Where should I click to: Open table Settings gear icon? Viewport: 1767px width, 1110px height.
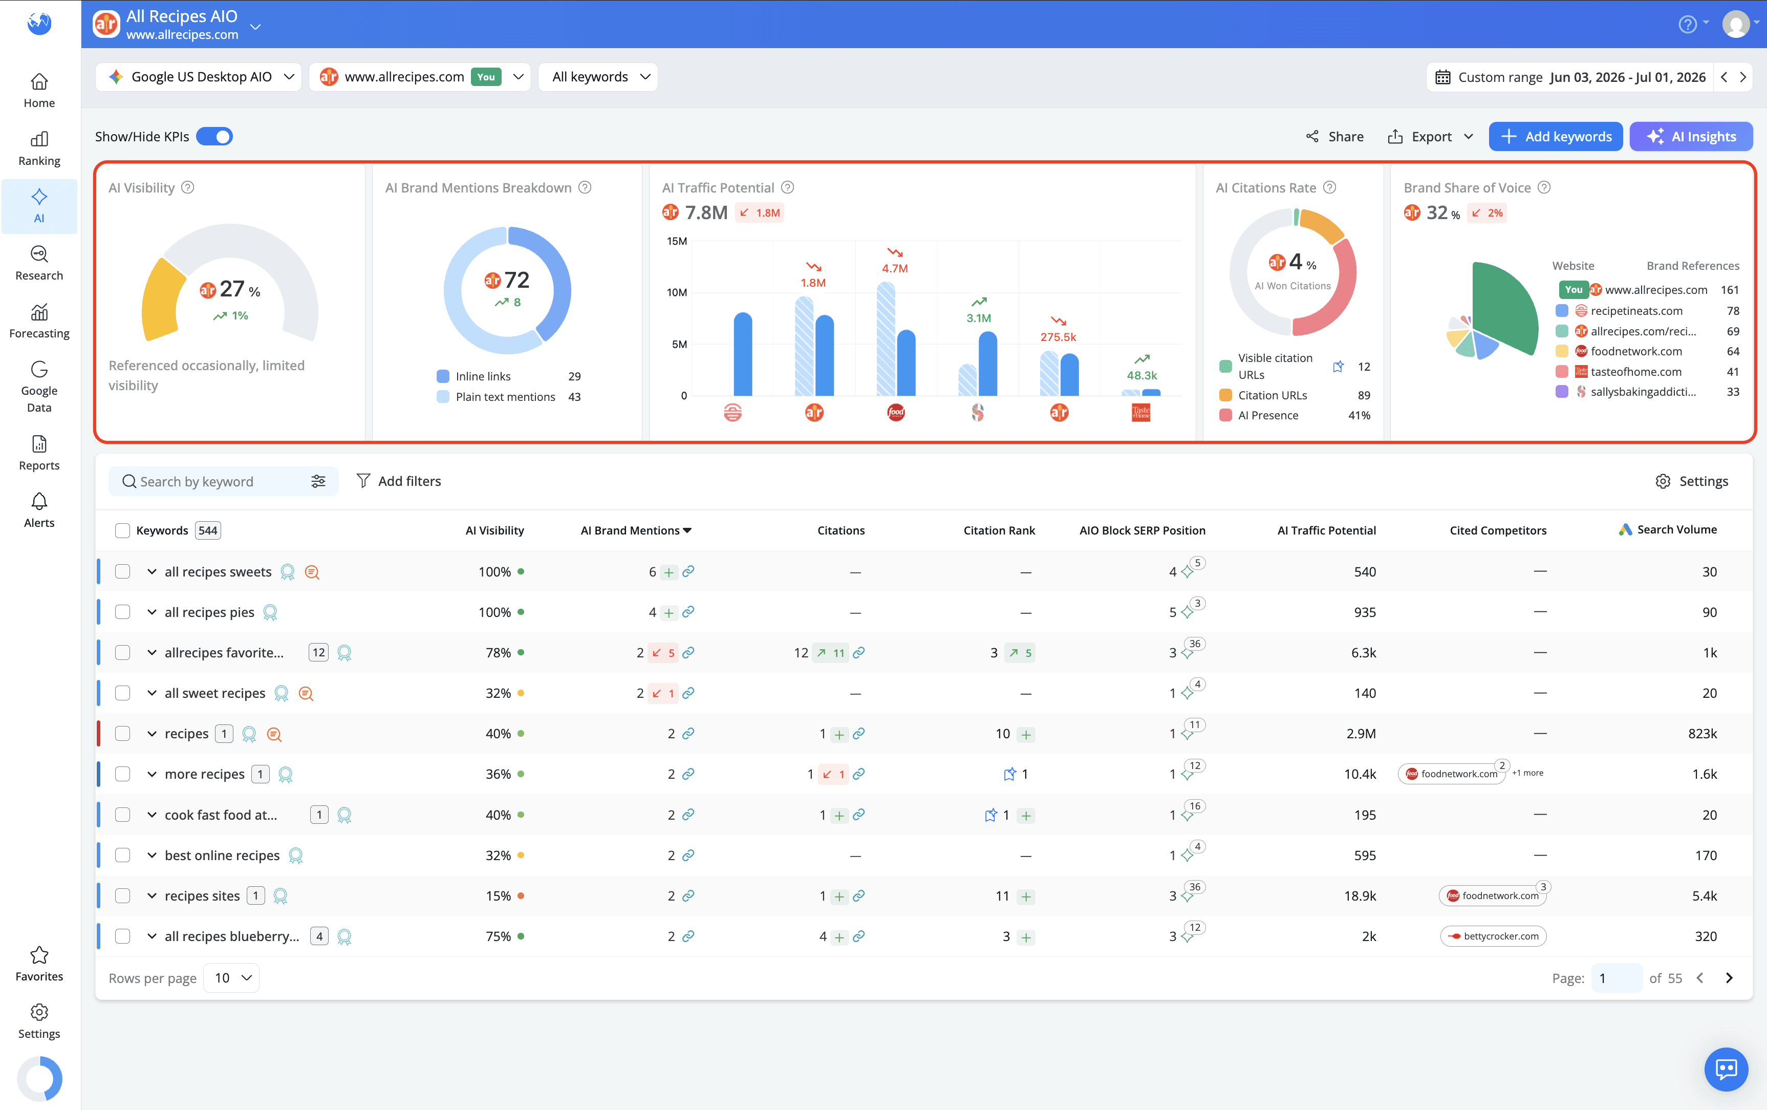[x=1663, y=481]
